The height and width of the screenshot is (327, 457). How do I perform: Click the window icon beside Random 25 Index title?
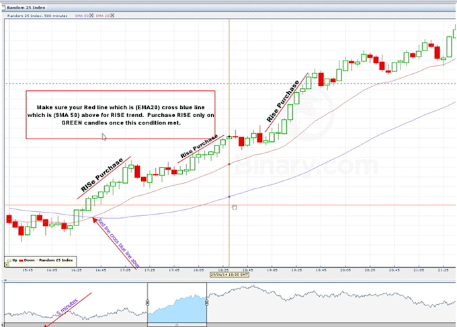tap(3, 7)
